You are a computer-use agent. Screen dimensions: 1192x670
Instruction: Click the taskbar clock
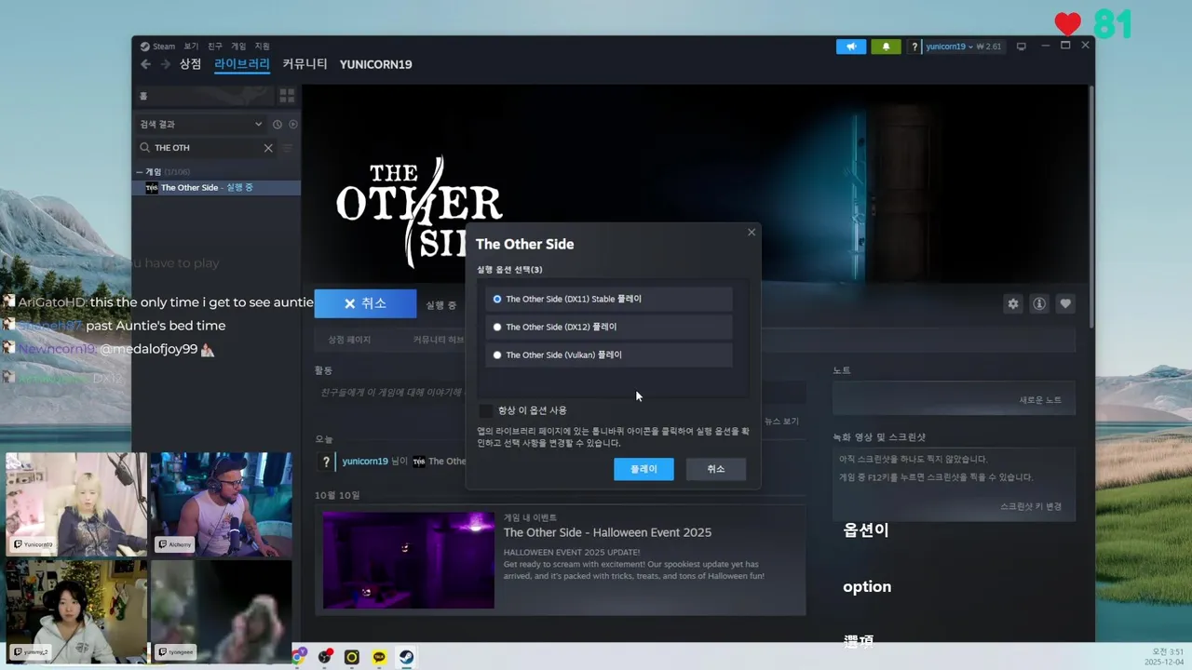(1164, 657)
